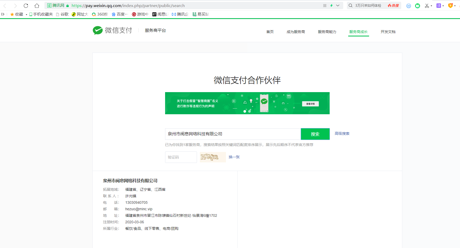Click the 验证码 captcha input field

pyautogui.click(x=181, y=157)
